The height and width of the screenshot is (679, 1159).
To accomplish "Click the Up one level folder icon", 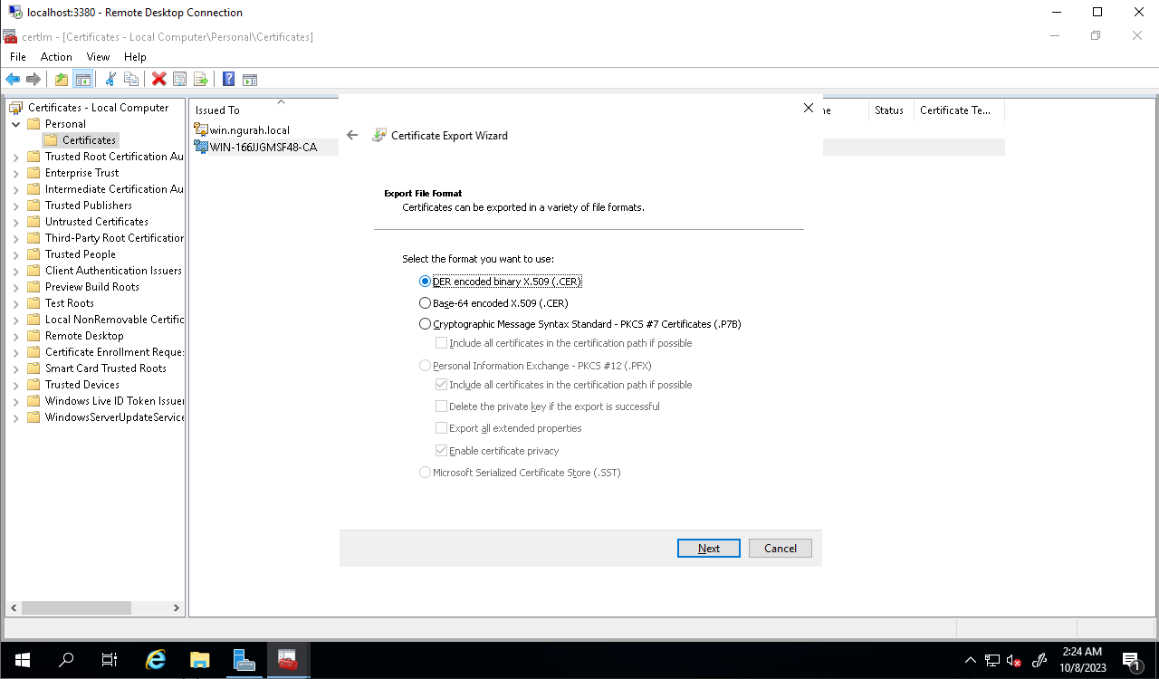I will (x=62, y=79).
